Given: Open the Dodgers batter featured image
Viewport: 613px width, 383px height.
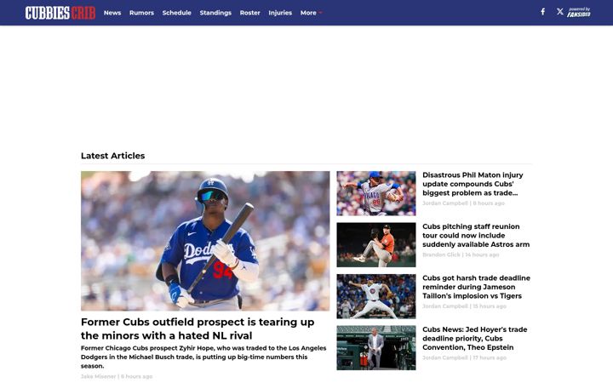Looking at the screenshot, I should point(205,241).
